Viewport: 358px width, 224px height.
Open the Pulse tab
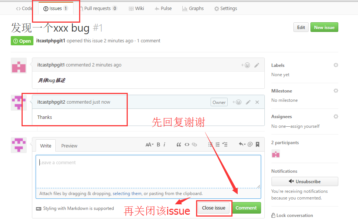pyautogui.click(x=163, y=9)
